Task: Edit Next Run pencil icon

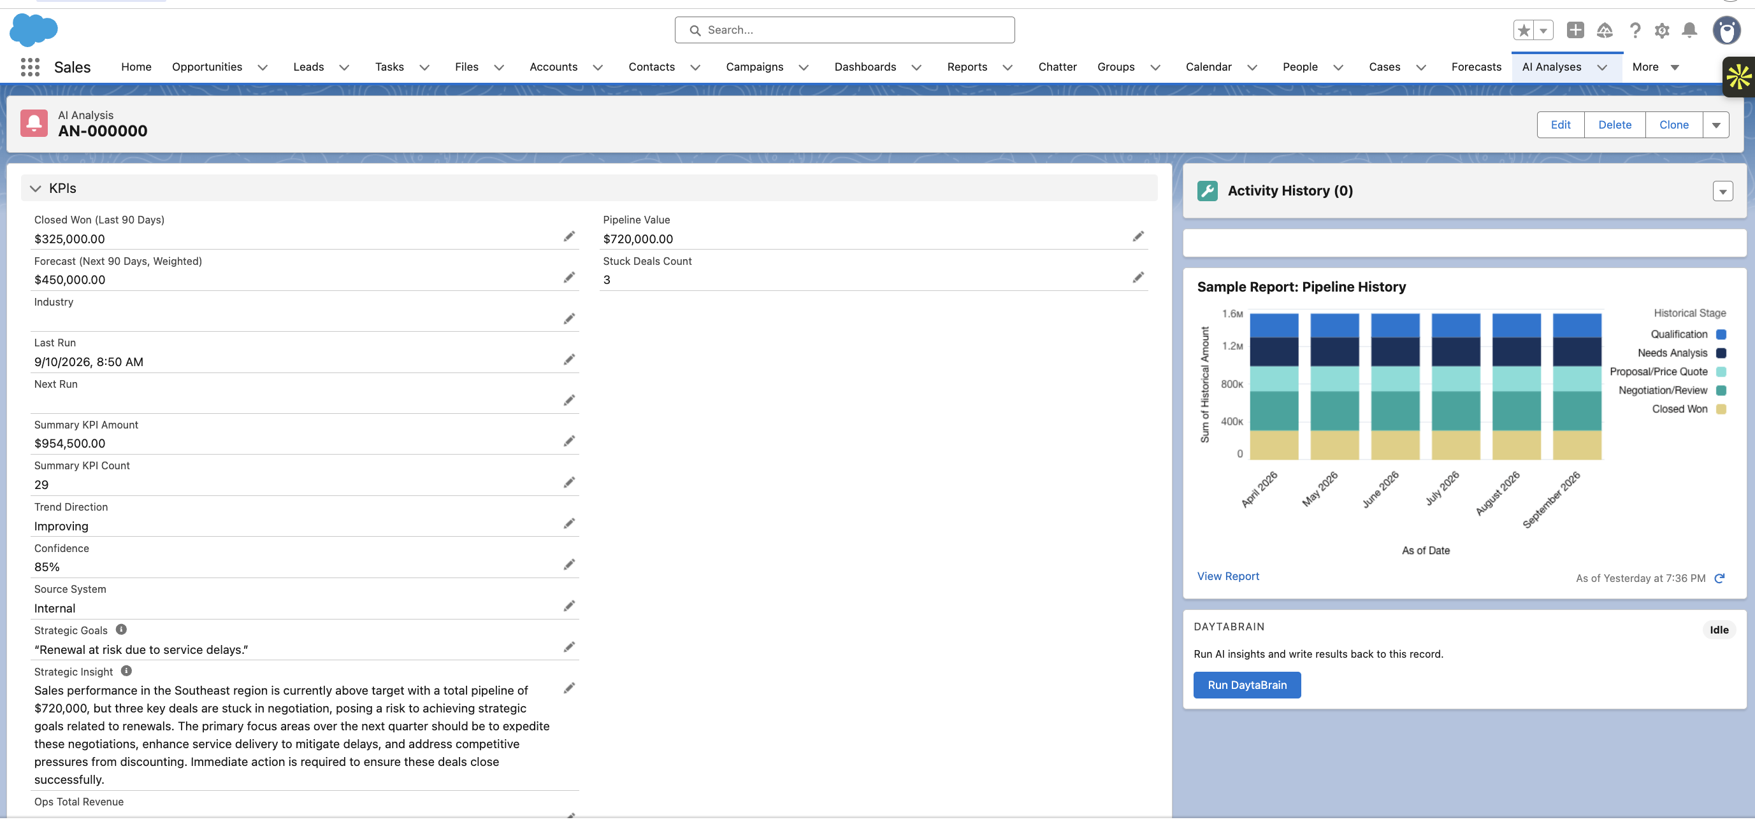Action: click(569, 400)
